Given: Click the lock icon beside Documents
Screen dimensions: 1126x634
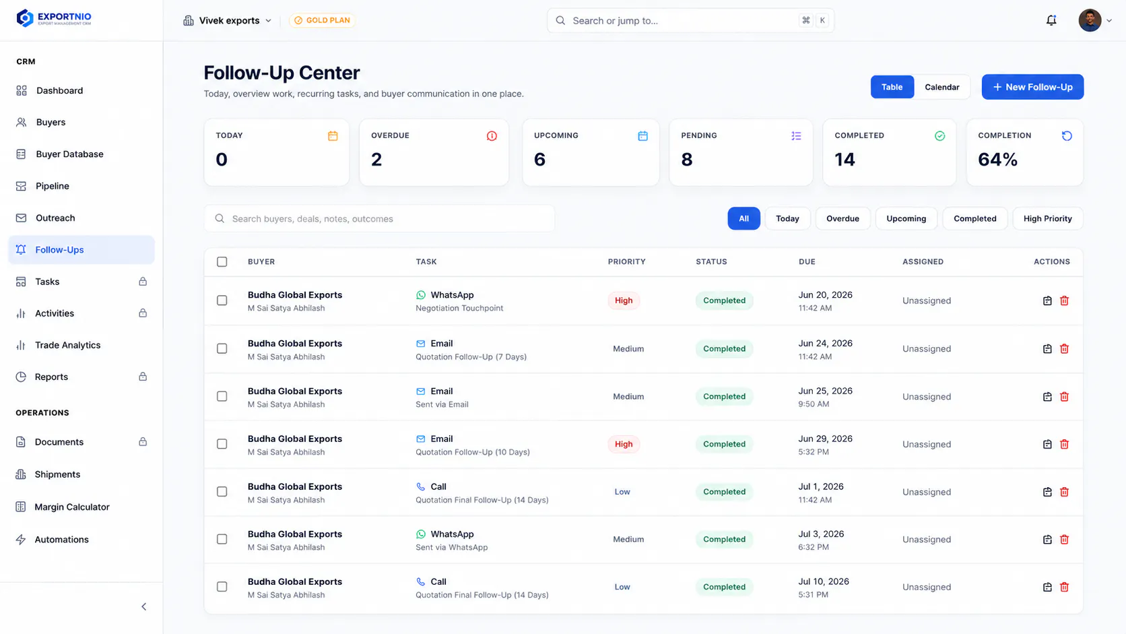Looking at the screenshot, I should [x=143, y=442].
